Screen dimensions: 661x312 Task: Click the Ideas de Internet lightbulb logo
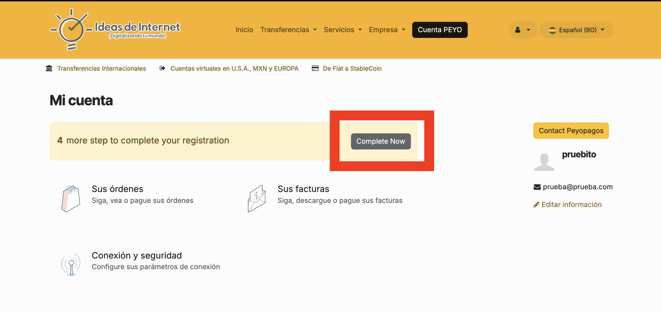click(115, 30)
